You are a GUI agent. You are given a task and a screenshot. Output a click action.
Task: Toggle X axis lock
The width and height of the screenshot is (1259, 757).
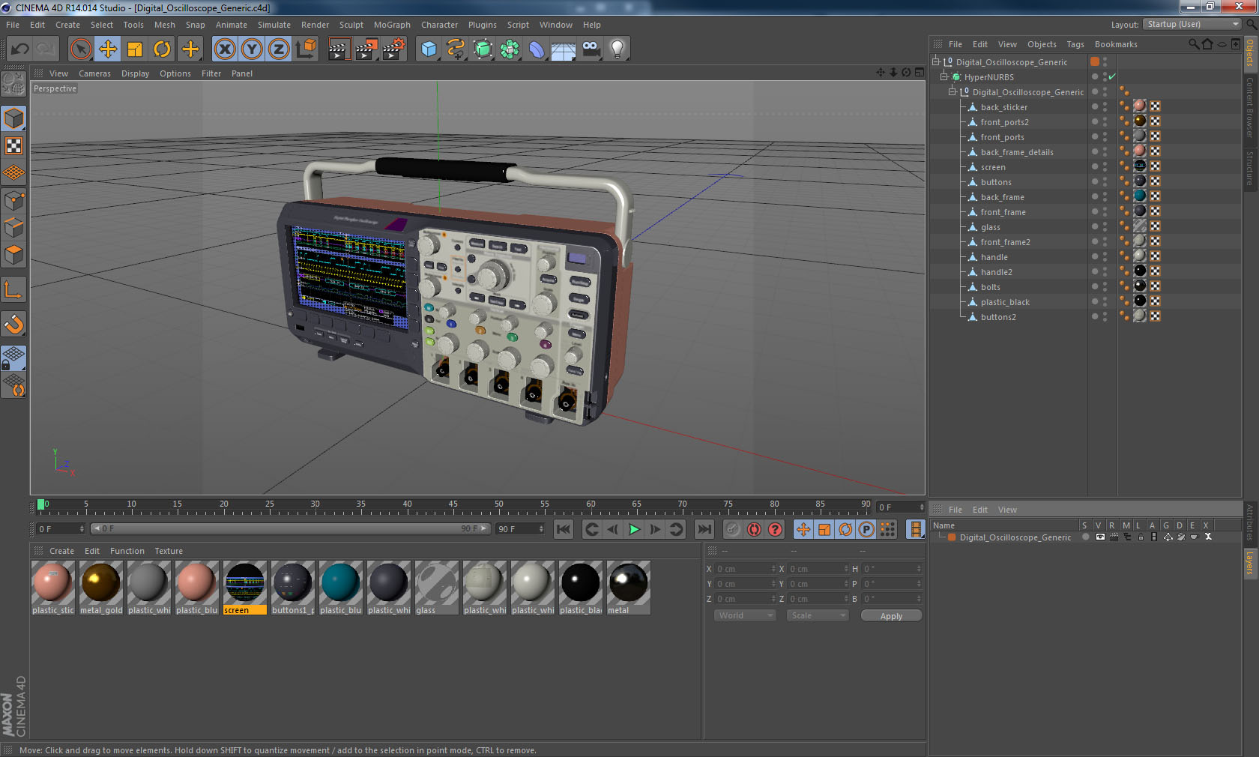pos(225,49)
